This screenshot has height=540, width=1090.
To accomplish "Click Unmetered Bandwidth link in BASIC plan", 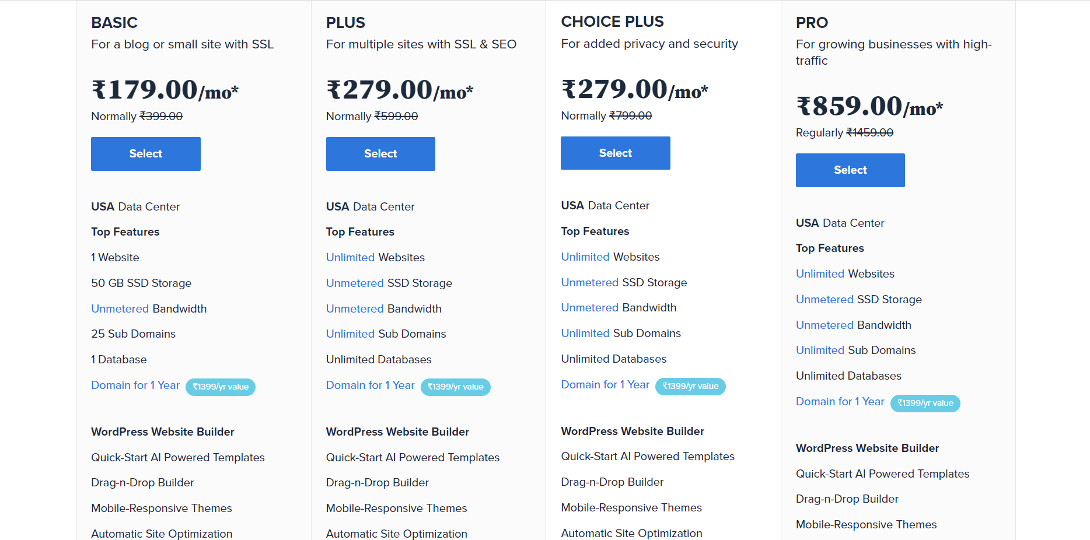I will click(120, 308).
